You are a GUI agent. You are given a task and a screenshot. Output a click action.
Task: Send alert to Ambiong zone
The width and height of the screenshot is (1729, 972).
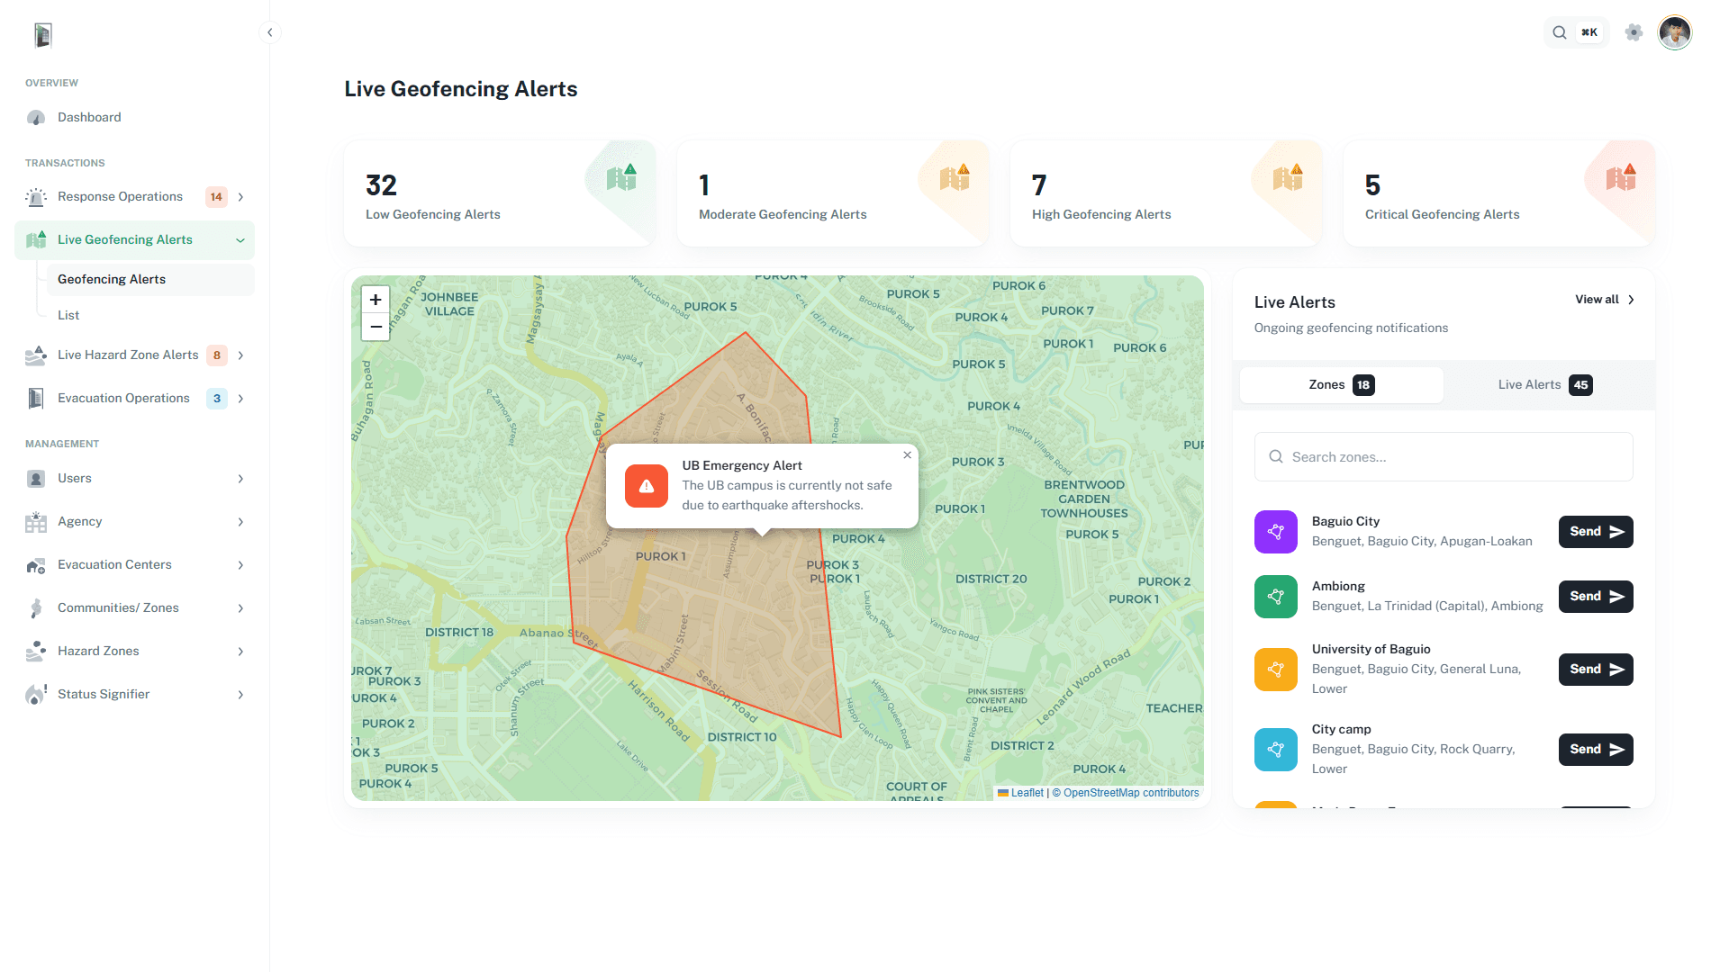pyautogui.click(x=1596, y=597)
